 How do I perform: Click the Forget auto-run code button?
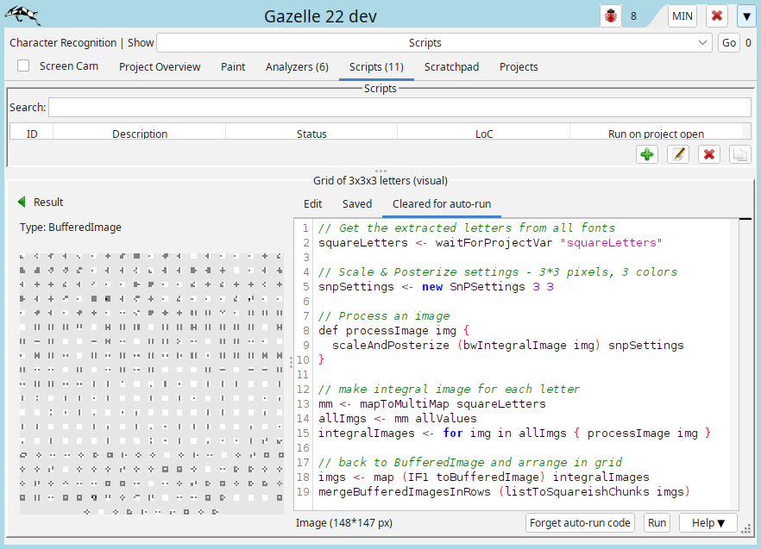580,522
